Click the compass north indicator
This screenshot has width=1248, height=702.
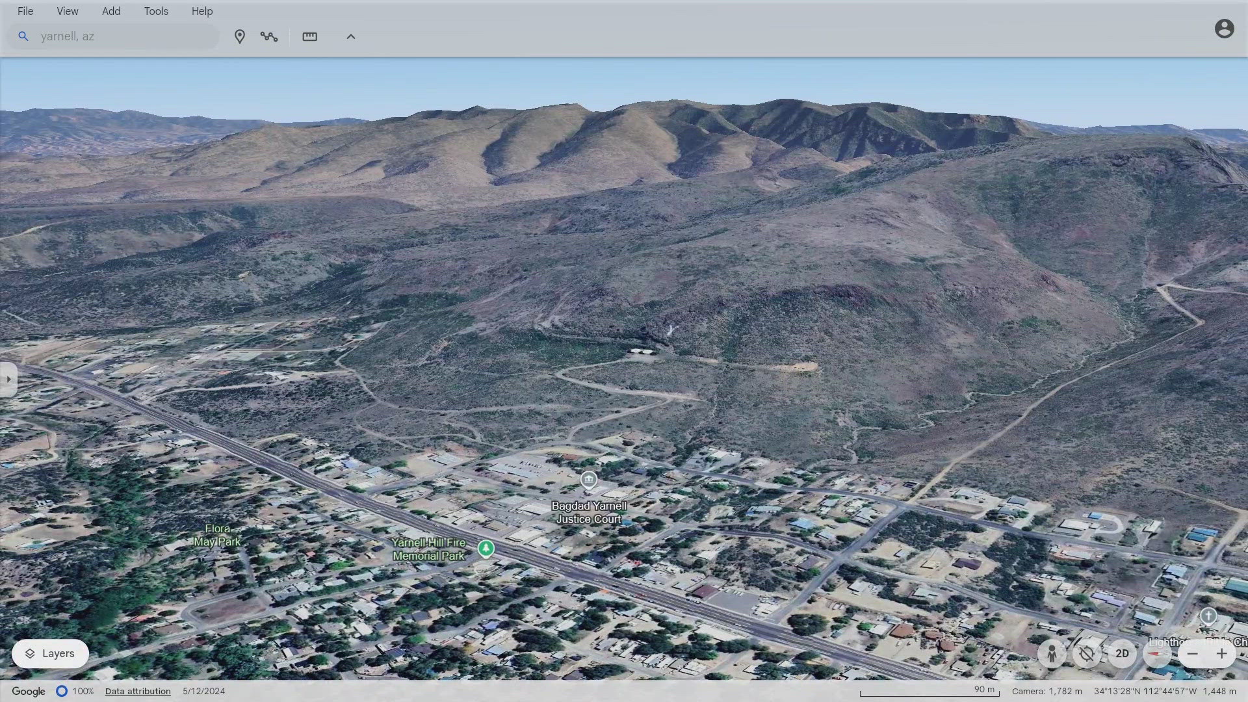pos(1157,654)
